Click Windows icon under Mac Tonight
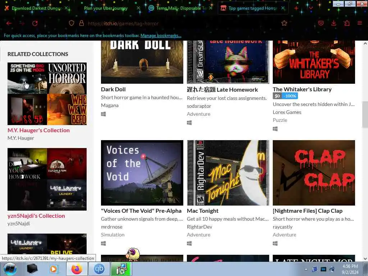The width and height of the screenshot is (368, 276). click(189, 243)
